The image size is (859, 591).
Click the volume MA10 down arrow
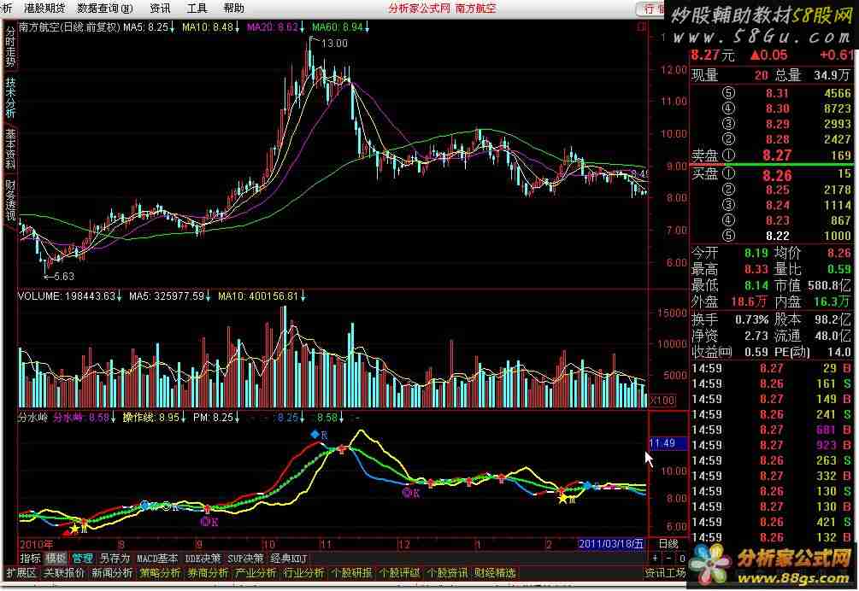(x=303, y=296)
